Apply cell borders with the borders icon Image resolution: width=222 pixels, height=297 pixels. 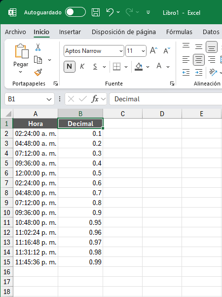pos(116,67)
